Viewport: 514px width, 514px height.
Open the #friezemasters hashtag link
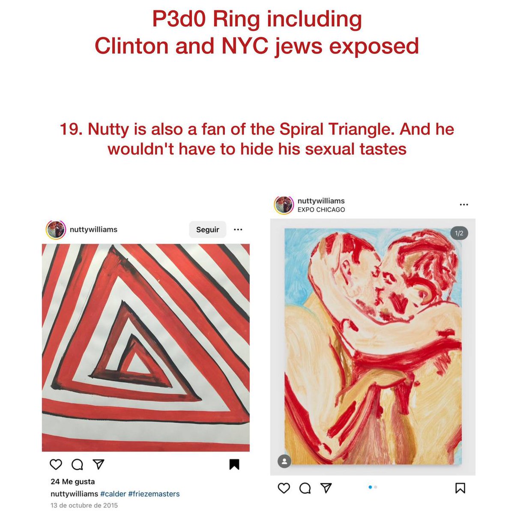154,494
